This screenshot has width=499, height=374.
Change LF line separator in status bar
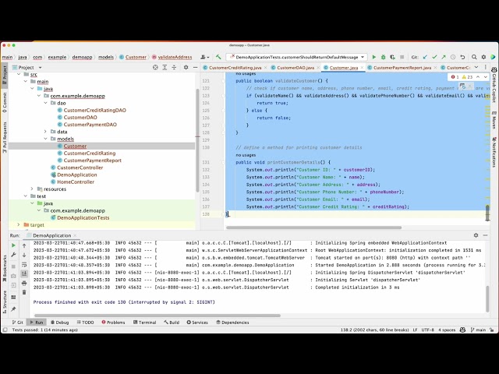tap(415, 330)
